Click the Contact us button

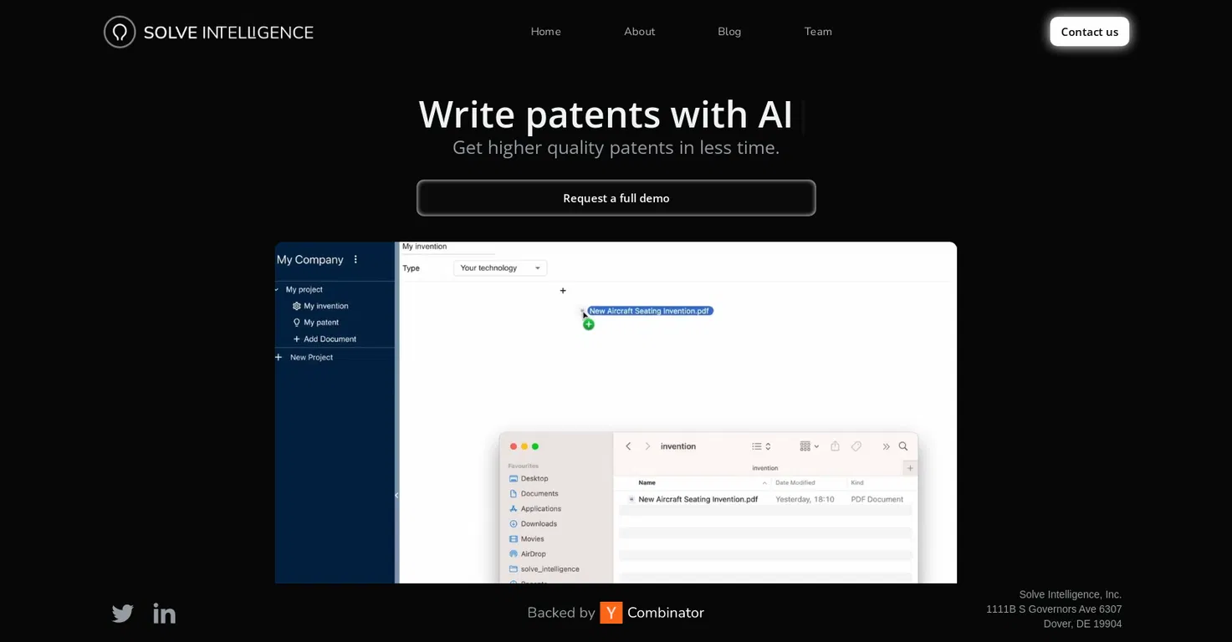(x=1090, y=32)
